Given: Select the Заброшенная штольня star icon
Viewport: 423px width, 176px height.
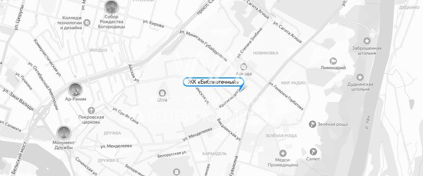Looking at the screenshot, I should click(x=367, y=41).
